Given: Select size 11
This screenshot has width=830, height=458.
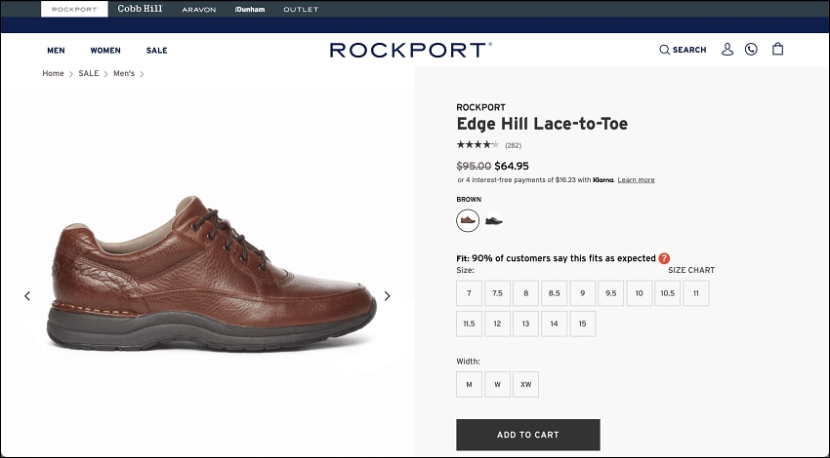Looking at the screenshot, I should click(696, 293).
